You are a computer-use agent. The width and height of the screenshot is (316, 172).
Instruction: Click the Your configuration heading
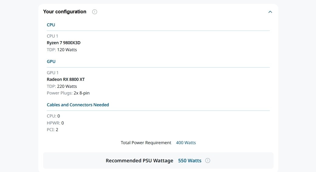coord(65,12)
